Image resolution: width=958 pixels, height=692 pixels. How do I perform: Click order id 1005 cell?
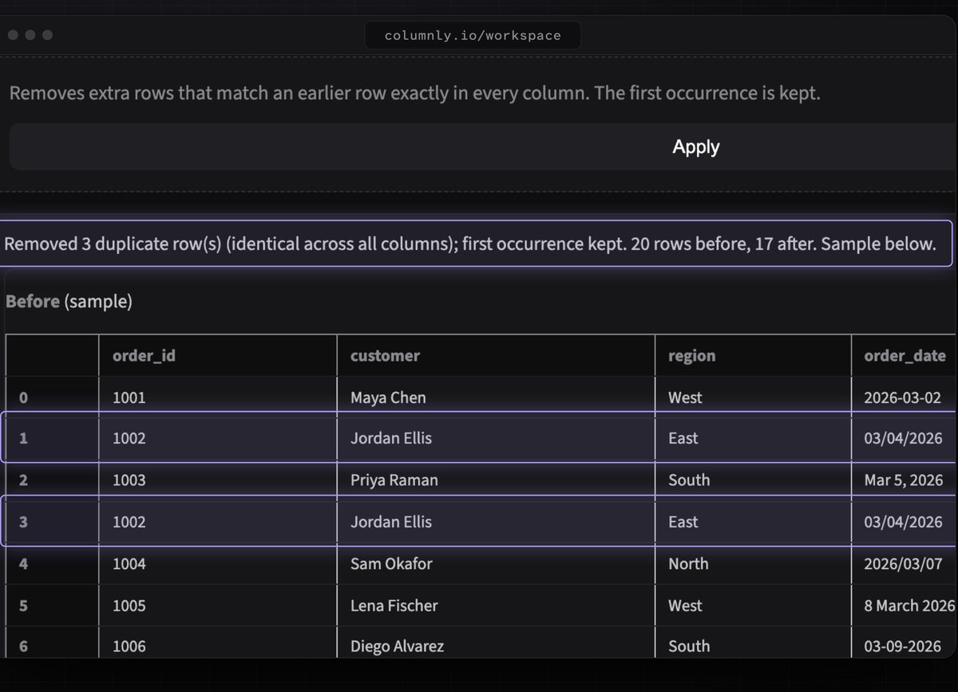[218, 606]
